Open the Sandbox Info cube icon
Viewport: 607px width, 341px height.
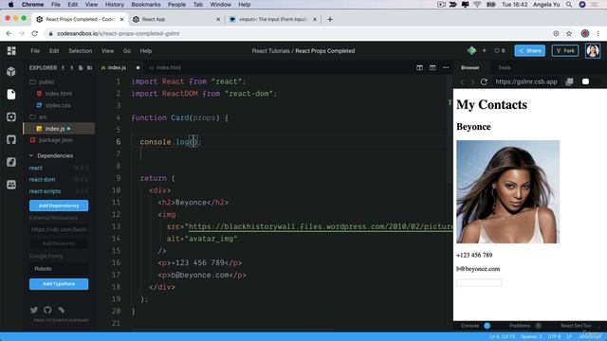11,72
